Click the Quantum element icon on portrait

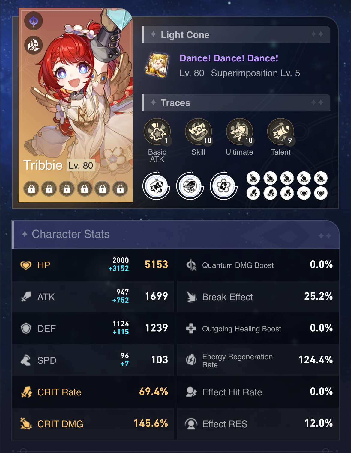click(34, 21)
